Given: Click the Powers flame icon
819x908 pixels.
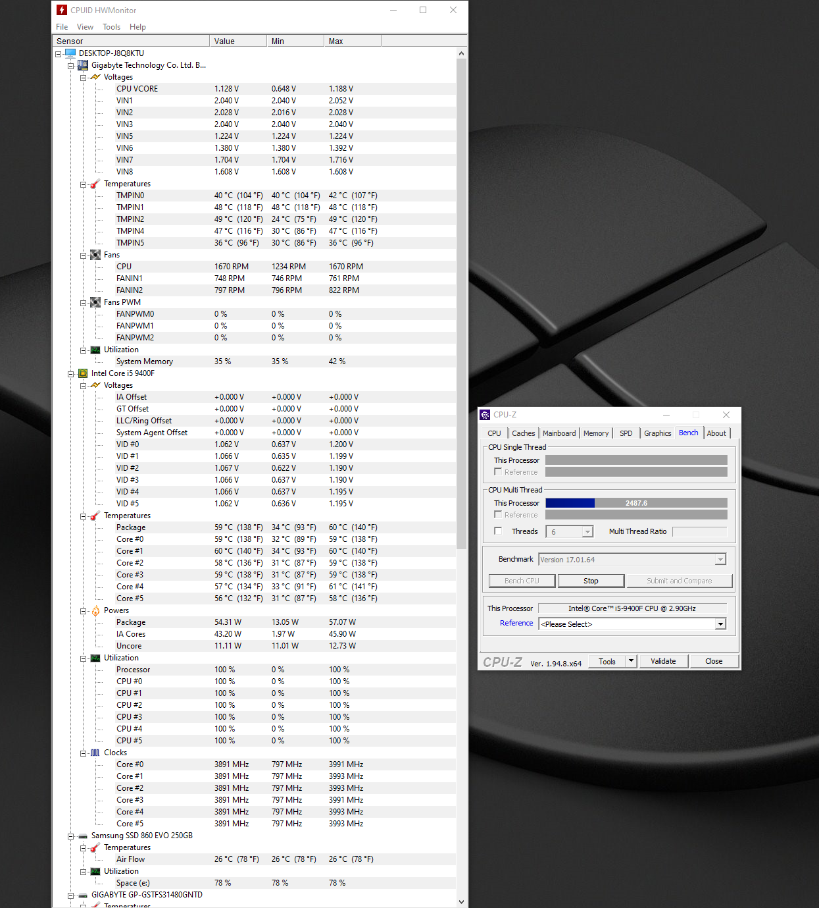Looking at the screenshot, I should (x=95, y=610).
